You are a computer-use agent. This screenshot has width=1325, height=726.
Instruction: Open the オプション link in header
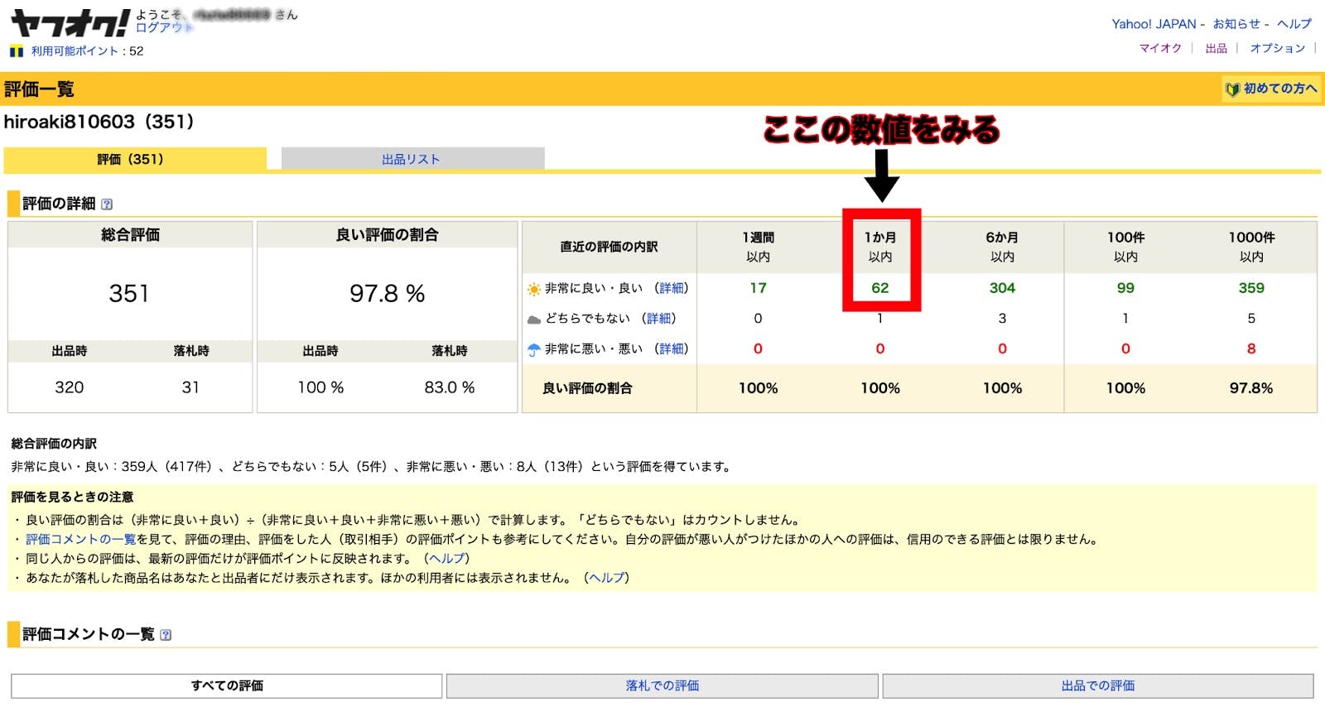tap(1277, 48)
